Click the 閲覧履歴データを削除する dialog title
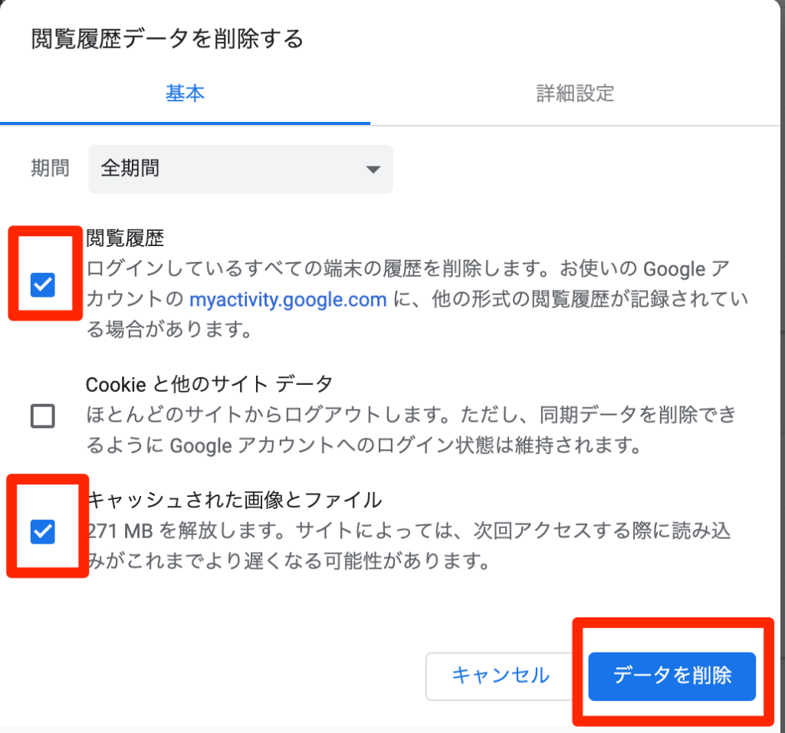This screenshot has width=785, height=733. click(168, 38)
